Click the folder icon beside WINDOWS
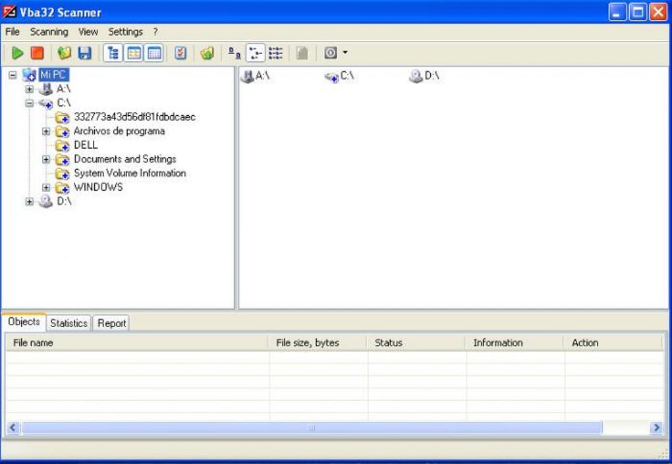Screen dimensions: 672x464 point(63,188)
